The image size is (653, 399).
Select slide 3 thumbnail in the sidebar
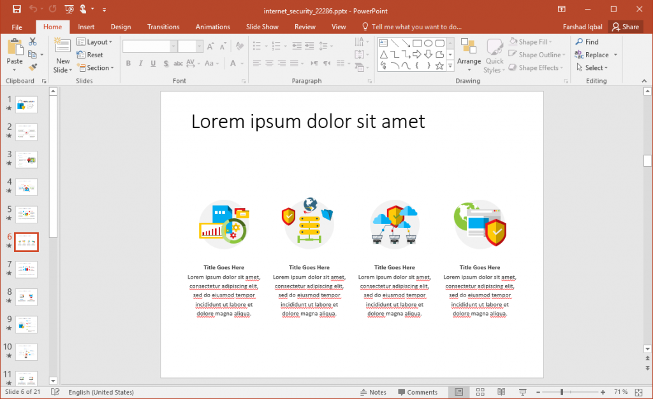click(26, 159)
